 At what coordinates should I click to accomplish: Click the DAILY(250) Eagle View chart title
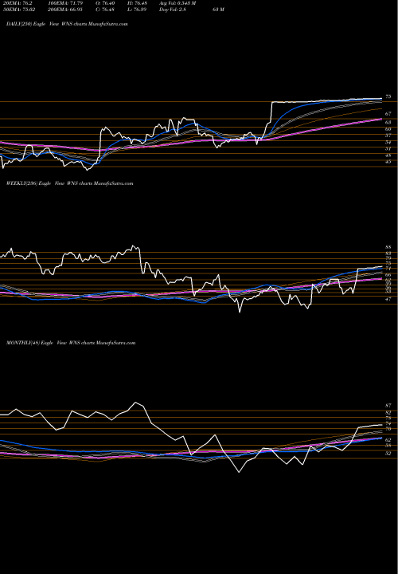click(67, 24)
